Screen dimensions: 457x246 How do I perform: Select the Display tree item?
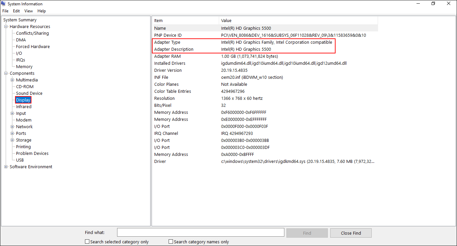(23, 100)
